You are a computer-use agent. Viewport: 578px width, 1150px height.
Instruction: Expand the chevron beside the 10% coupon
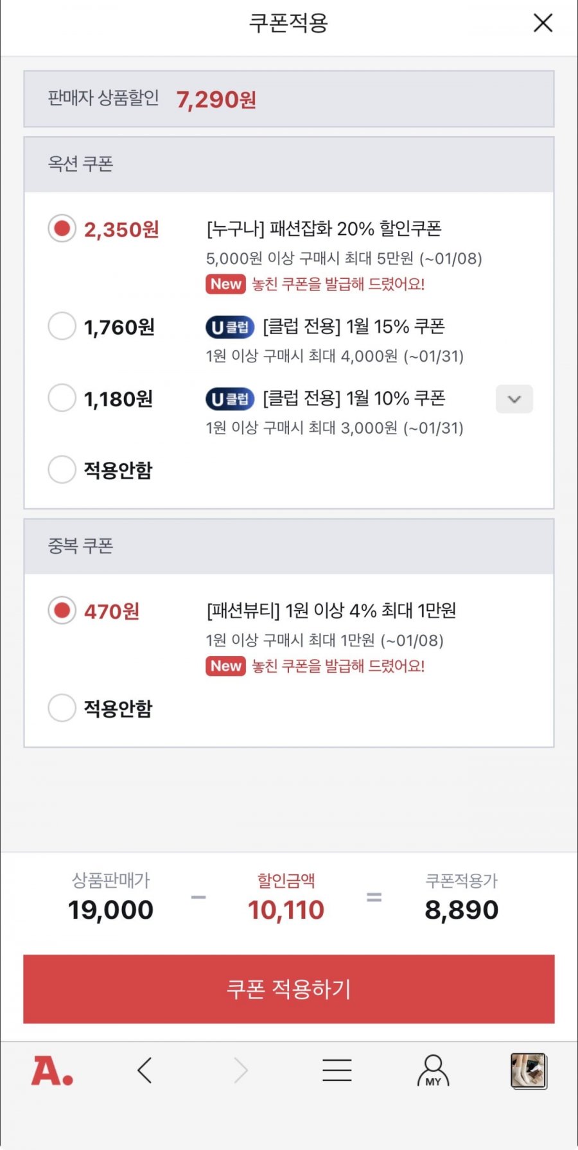click(x=514, y=399)
